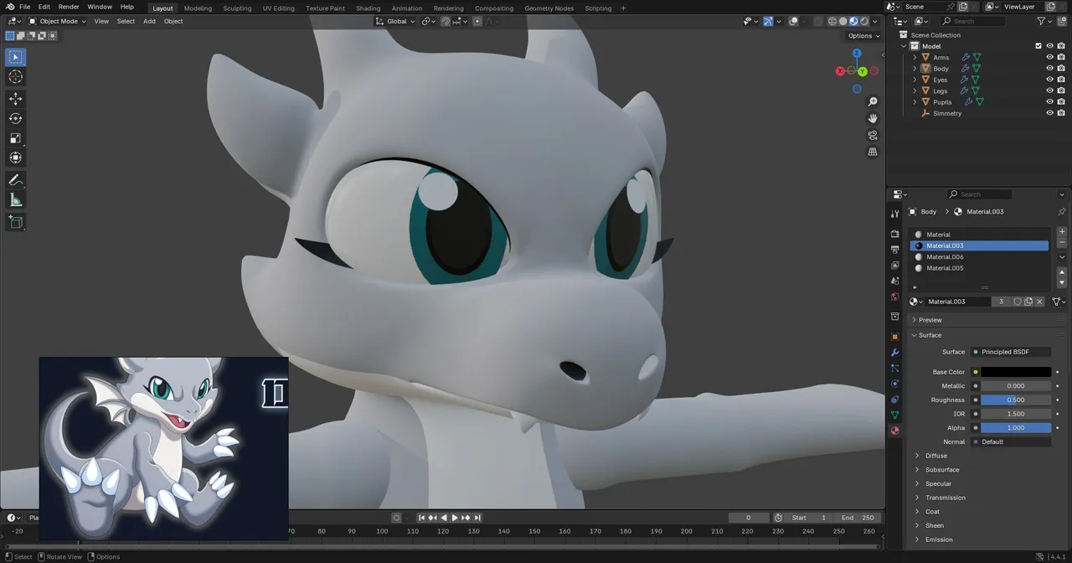
Task: Switch to wireframe viewport shading
Action: (x=832, y=21)
